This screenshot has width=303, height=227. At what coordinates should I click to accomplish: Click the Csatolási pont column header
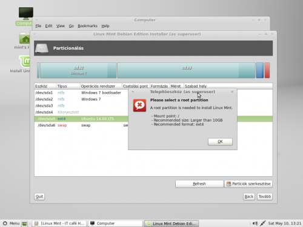click(x=136, y=86)
